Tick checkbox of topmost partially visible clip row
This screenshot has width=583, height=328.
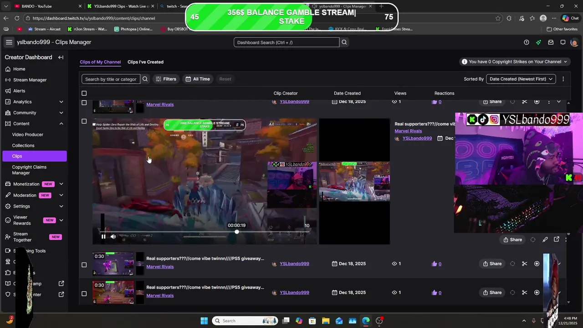pos(84,102)
